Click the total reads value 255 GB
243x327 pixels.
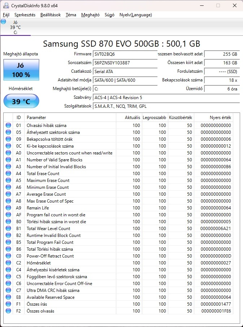222,54
